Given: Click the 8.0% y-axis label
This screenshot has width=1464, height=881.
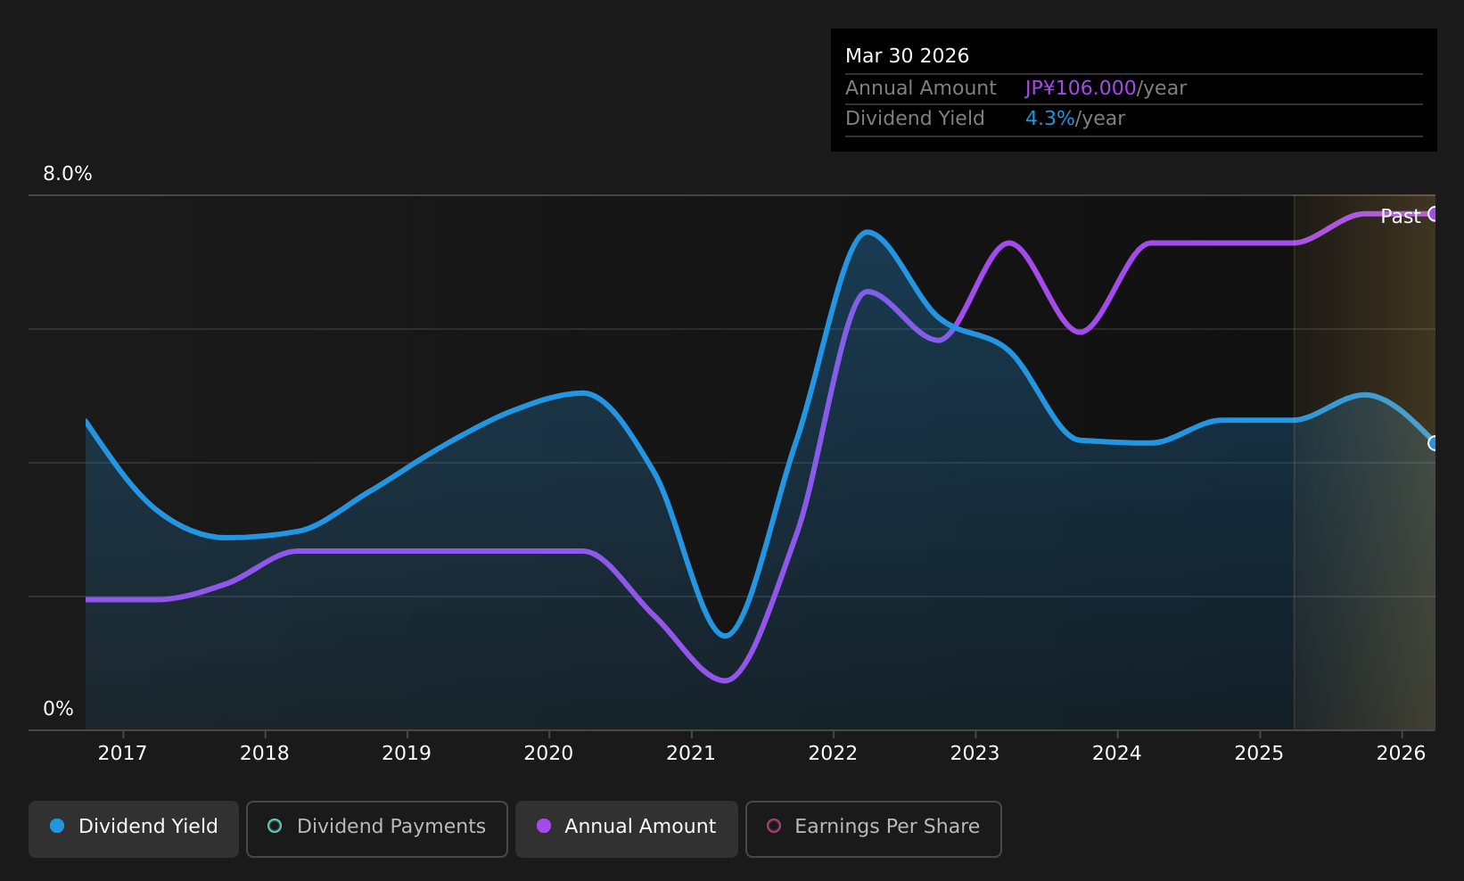Looking at the screenshot, I should [x=68, y=174].
